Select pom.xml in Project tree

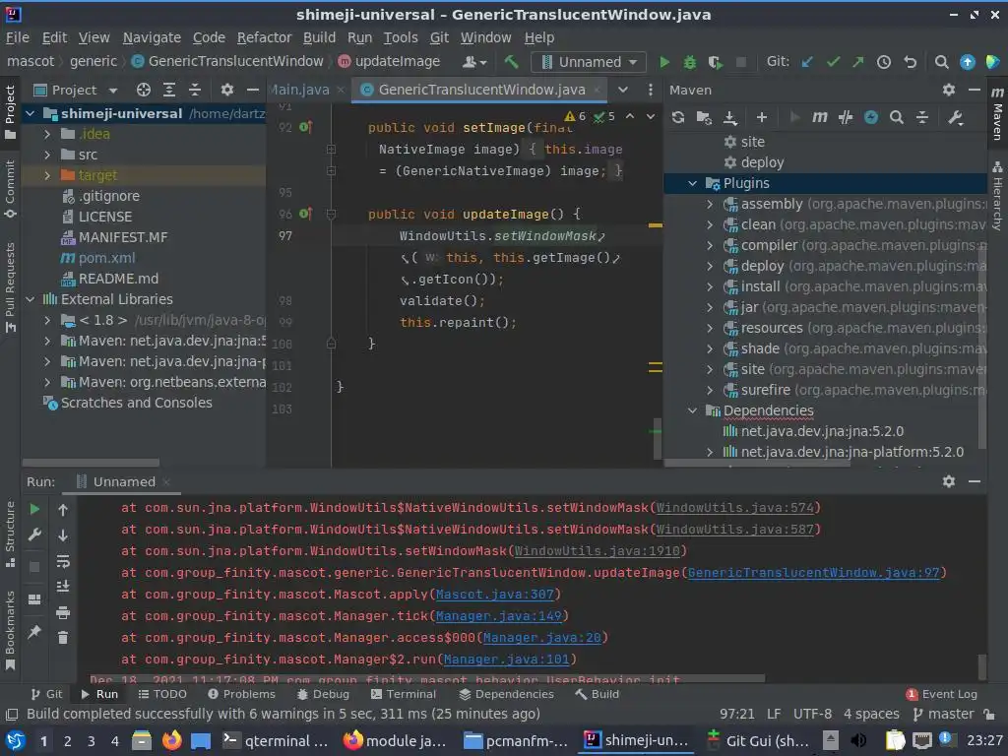(106, 258)
